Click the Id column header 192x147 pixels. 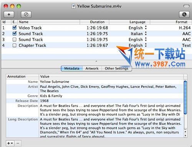click(6, 22)
